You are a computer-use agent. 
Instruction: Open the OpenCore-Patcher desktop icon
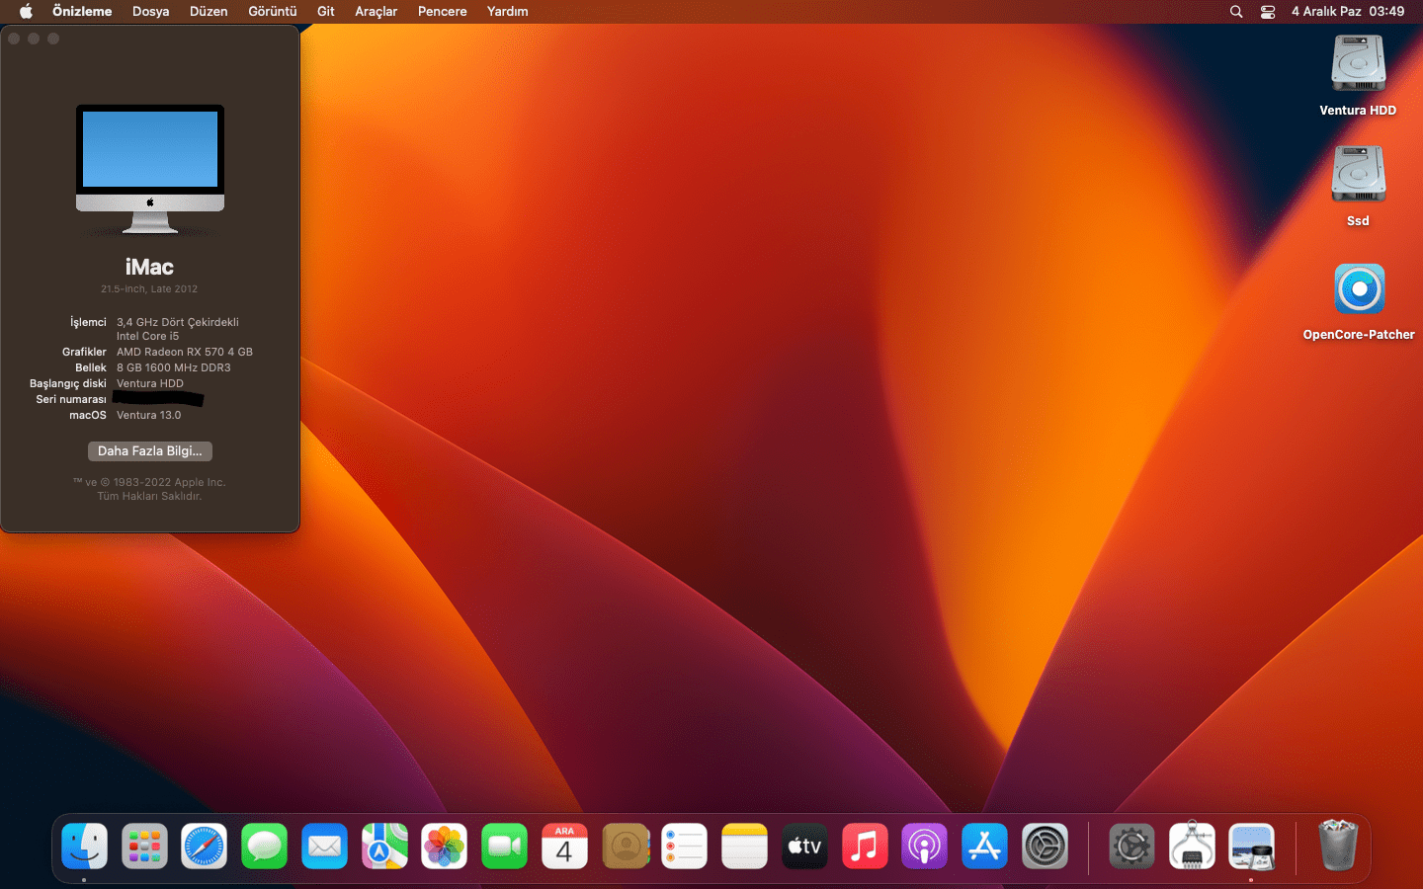[1359, 289]
